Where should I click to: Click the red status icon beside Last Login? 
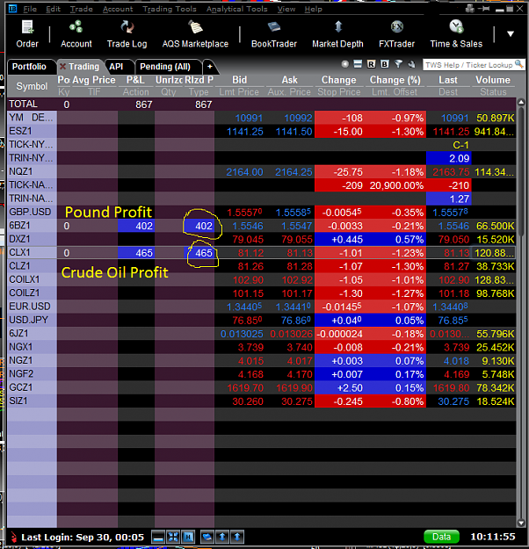pos(14,537)
